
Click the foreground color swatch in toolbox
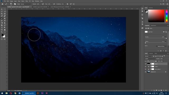2,35
